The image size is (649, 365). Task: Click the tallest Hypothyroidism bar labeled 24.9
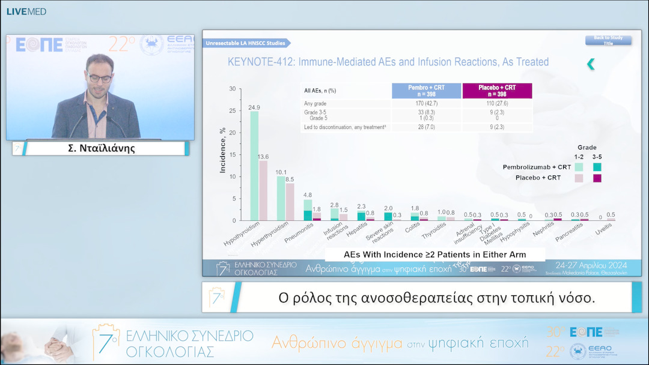tap(254, 165)
